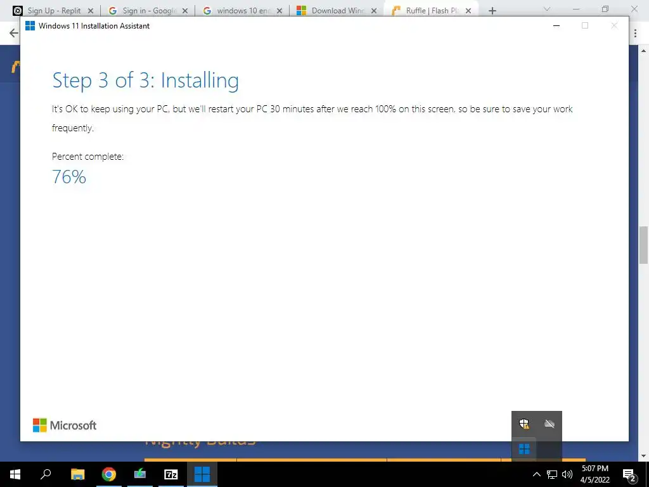The width and height of the screenshot is (649, 487).
Task: Open Chrome tab search dropdown arrow
Action: 547,9
